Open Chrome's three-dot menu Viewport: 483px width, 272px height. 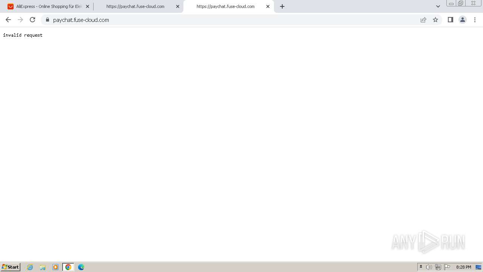(x=475, y=20)
